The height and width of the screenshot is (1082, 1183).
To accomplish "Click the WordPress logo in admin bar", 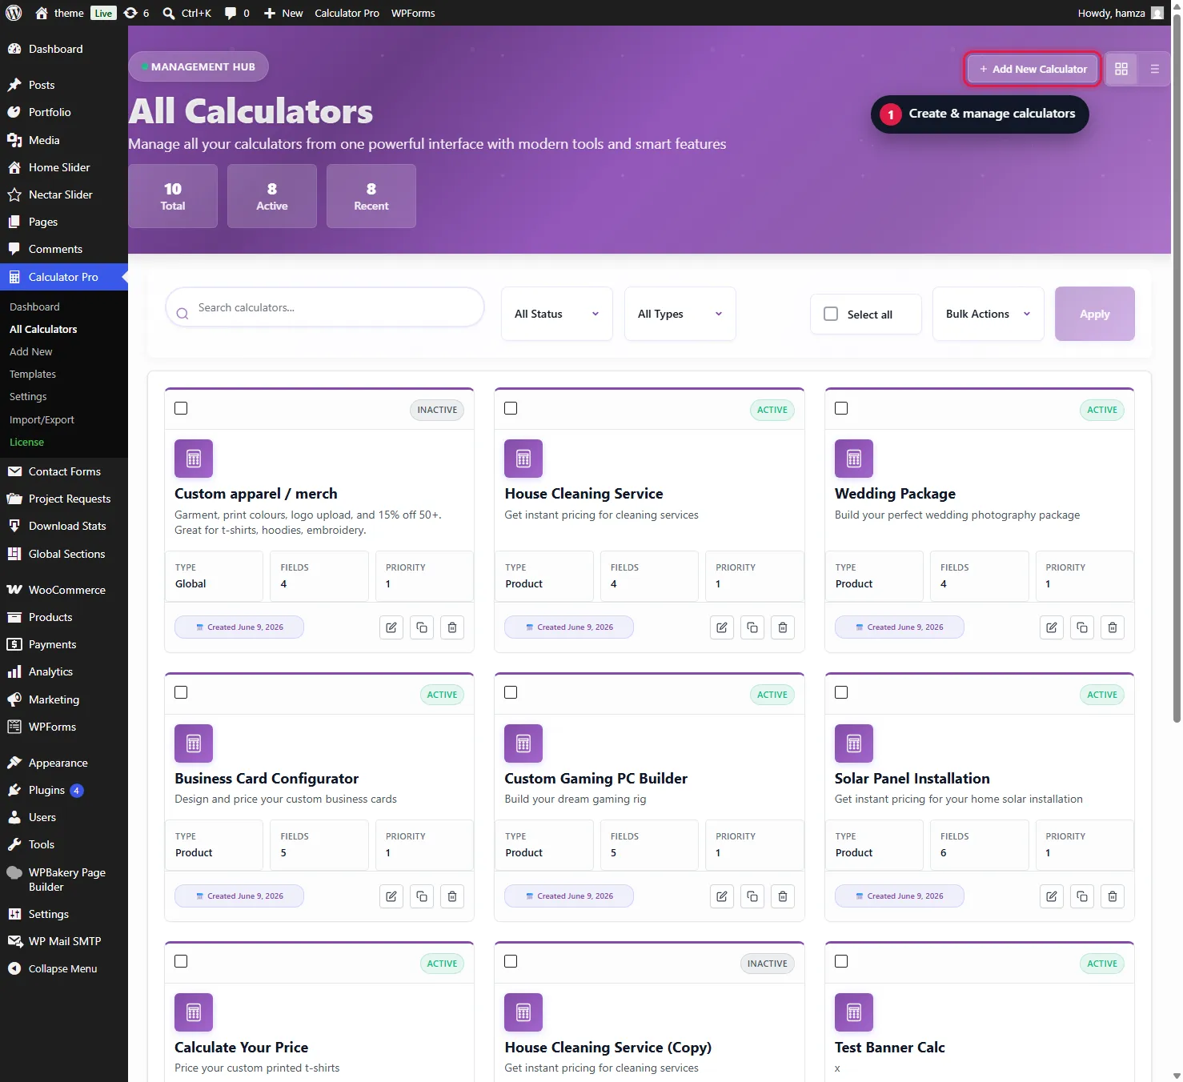I will click(14, 13).
